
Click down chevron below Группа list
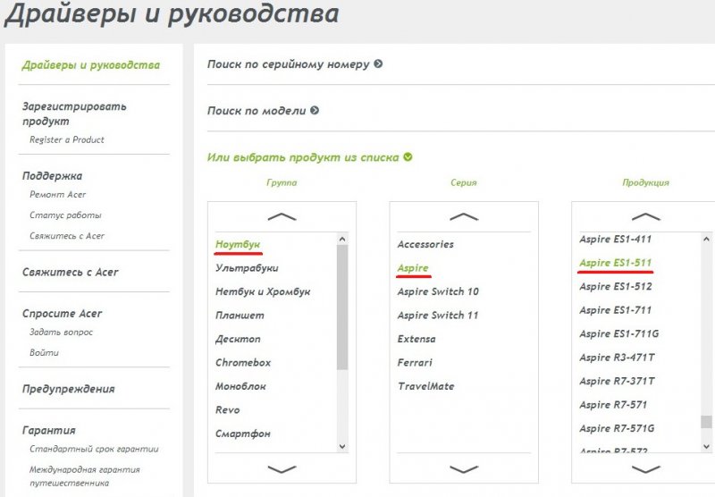282,468
